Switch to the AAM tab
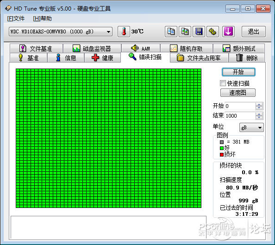The height and width of the screenshot is (245, 275). tap(141, 48)
